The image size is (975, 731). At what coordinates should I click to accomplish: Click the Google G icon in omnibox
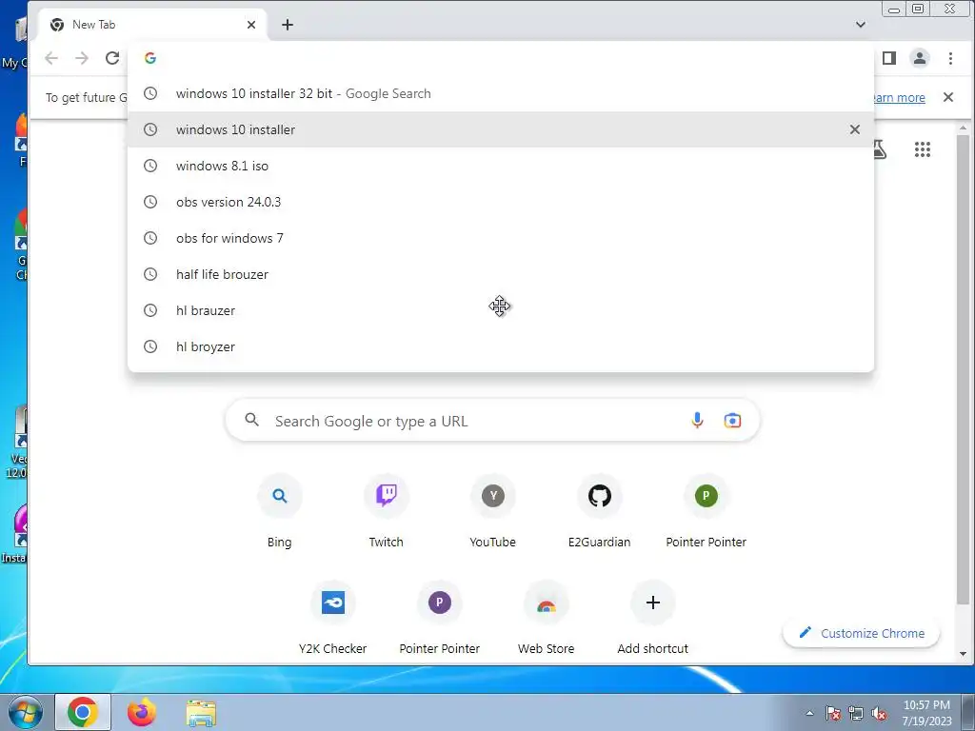[150, 58]
